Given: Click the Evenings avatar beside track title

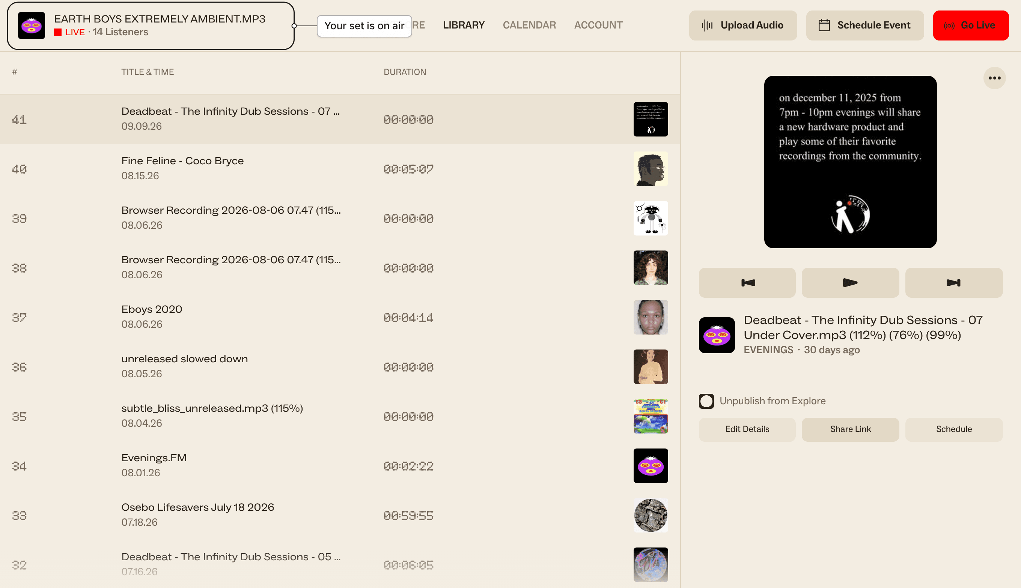Looking at the screenshot, I should (x=717, y=335).
